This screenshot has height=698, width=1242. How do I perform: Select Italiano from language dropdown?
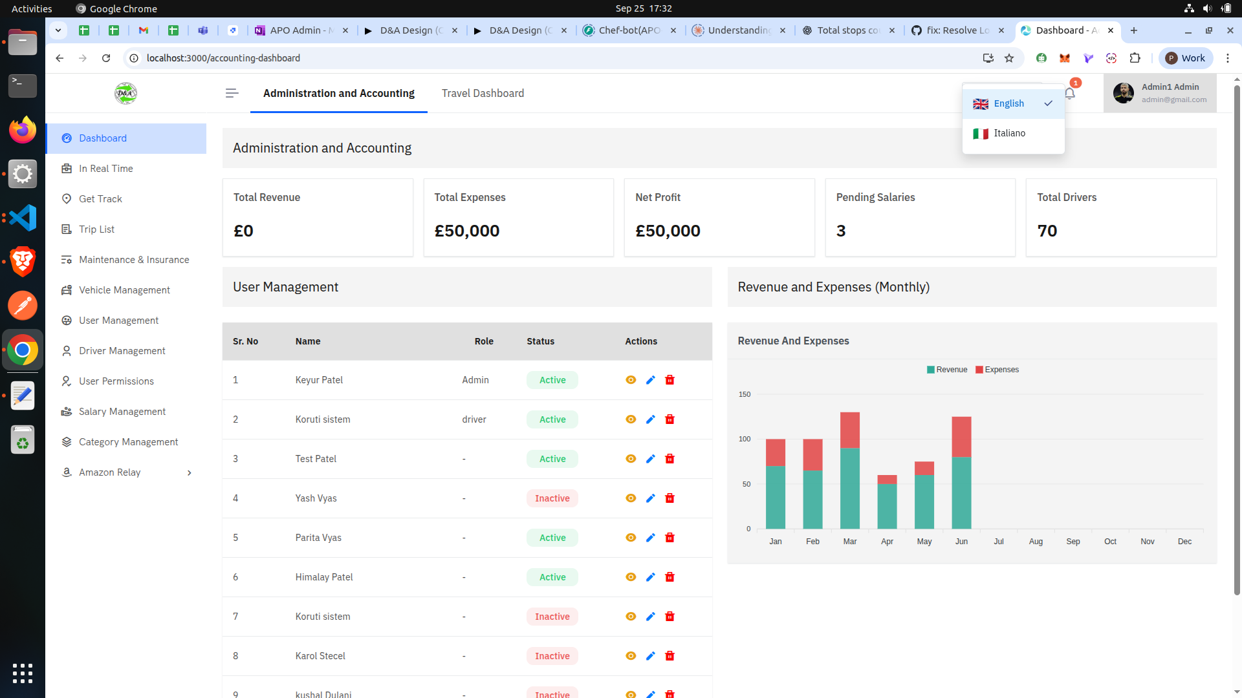click(x=1009, y=133)
